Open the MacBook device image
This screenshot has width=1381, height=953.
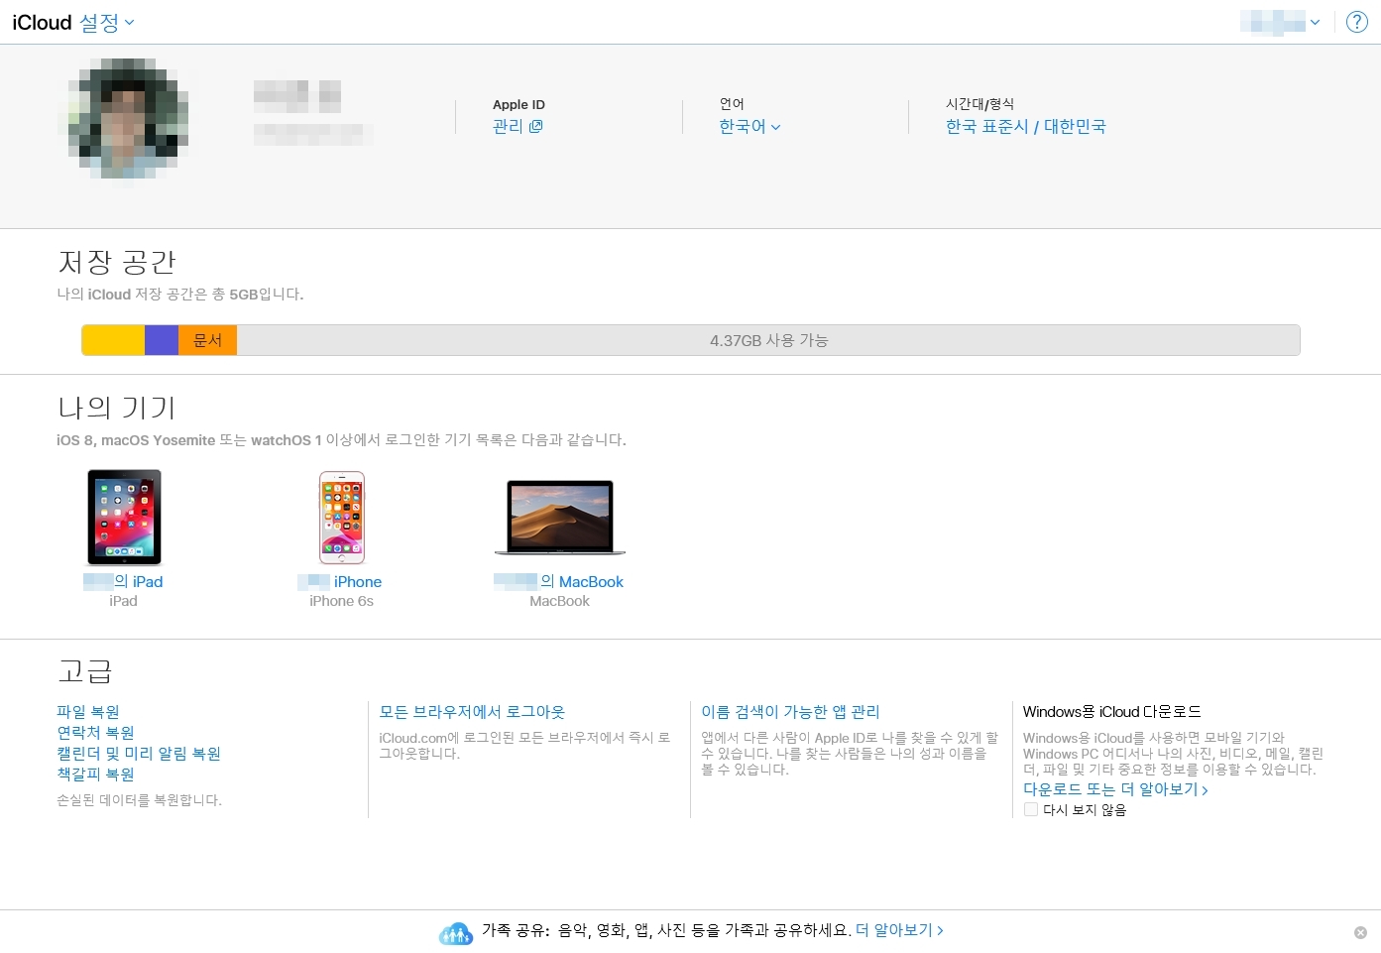(x=560, y=518)
